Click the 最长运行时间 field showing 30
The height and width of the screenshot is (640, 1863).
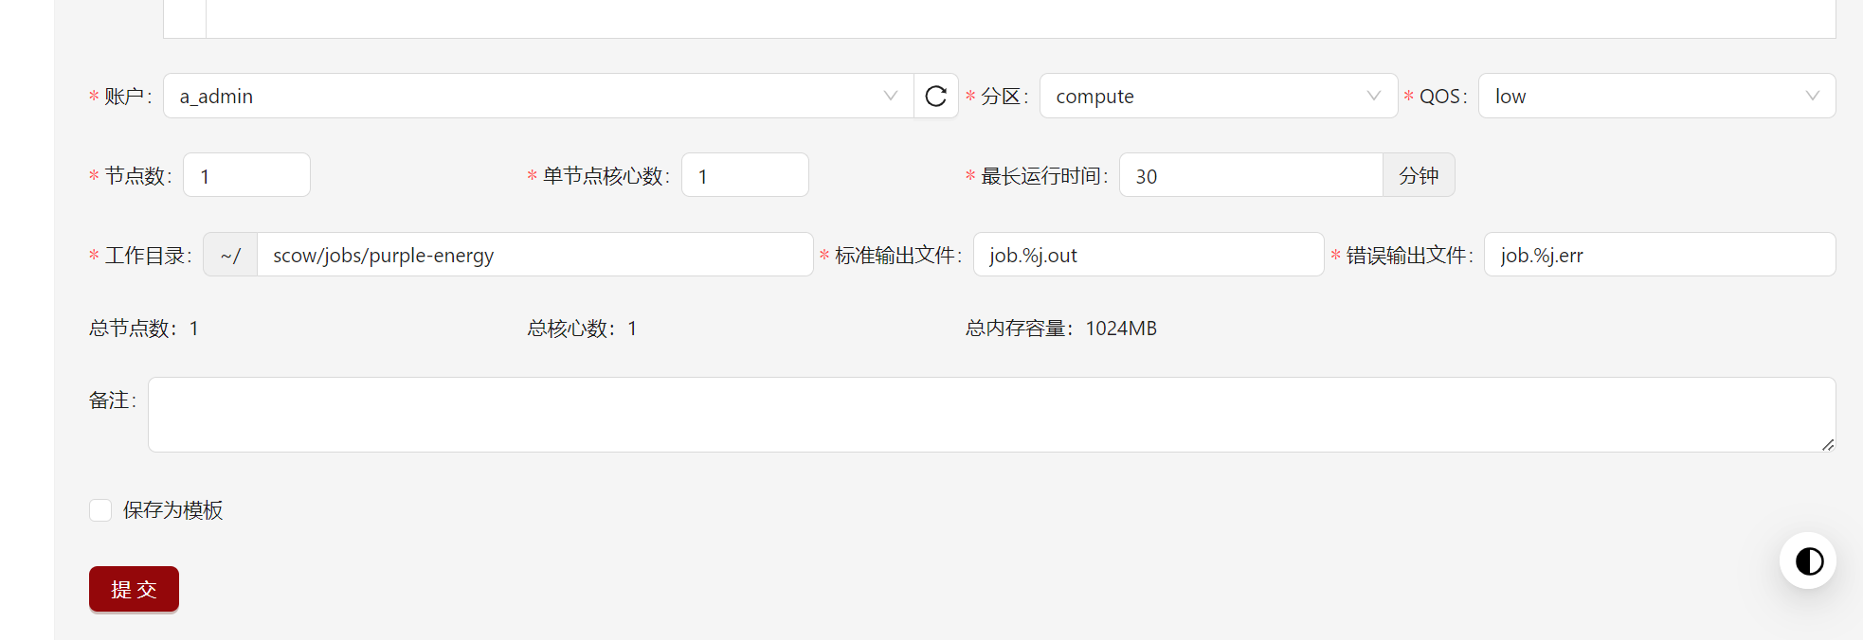(x=1250, y=175)
